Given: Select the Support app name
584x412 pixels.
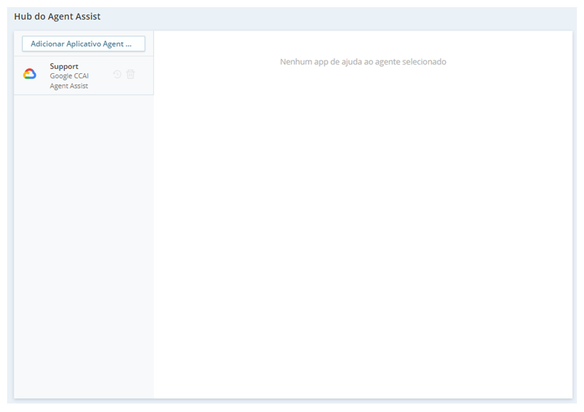Looking at the screenshot, I should click(64, 66).
